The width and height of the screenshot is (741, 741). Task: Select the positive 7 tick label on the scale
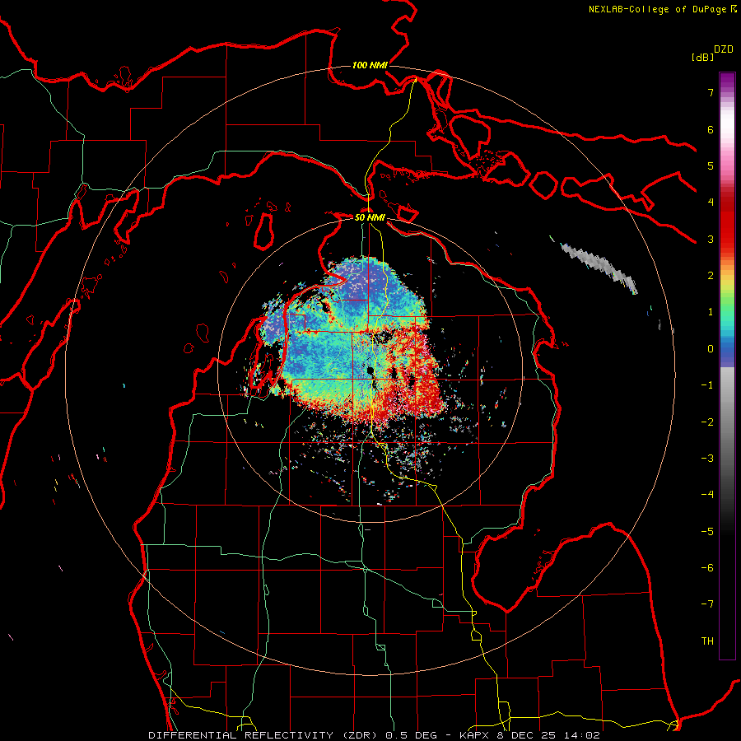click(x=711, y=92)
